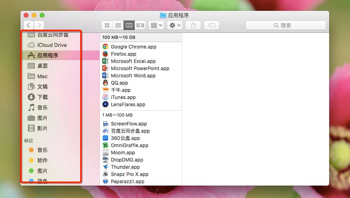Click the edit tags toolbar icon
350x198 pixels.
(x=212, y=25)
